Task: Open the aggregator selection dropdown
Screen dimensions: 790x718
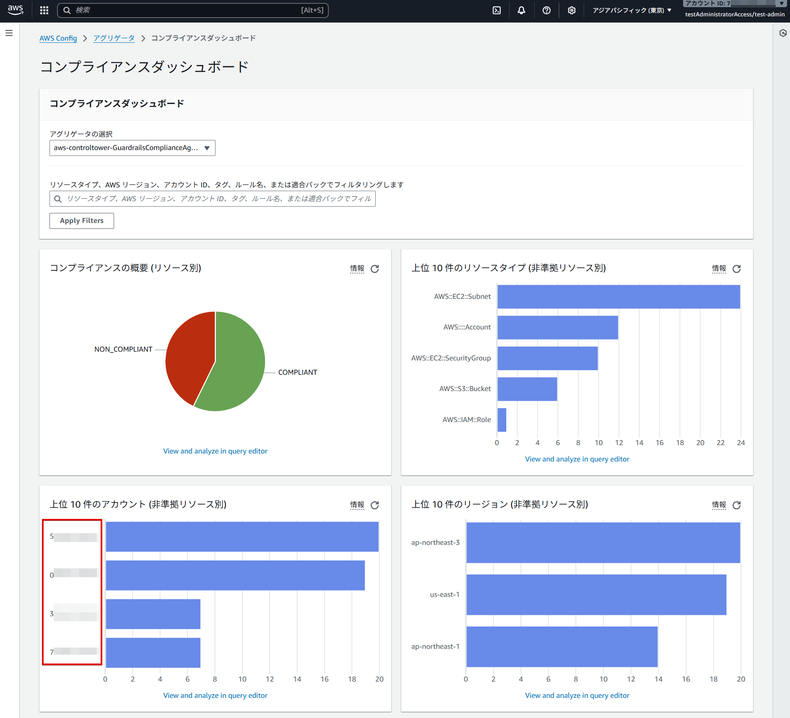Action: point(132,148)
